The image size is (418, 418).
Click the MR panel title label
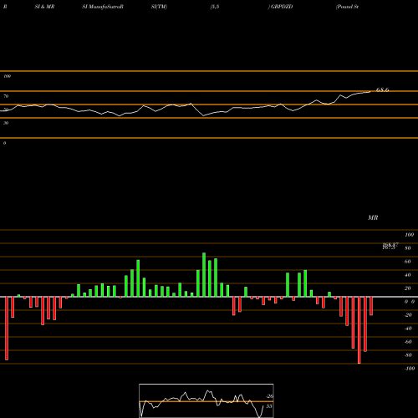(373, 217)
